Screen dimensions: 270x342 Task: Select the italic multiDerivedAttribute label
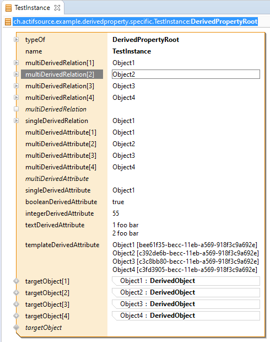57,178
